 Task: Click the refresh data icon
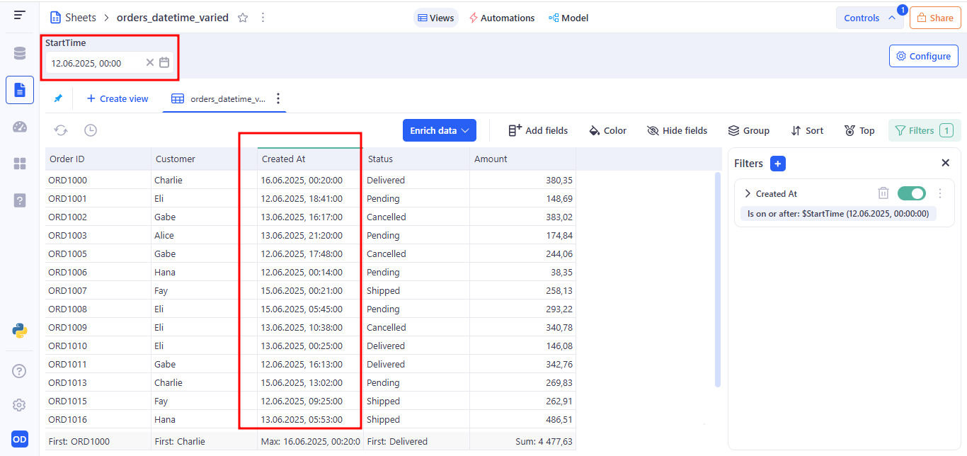(x=62, y=130)
